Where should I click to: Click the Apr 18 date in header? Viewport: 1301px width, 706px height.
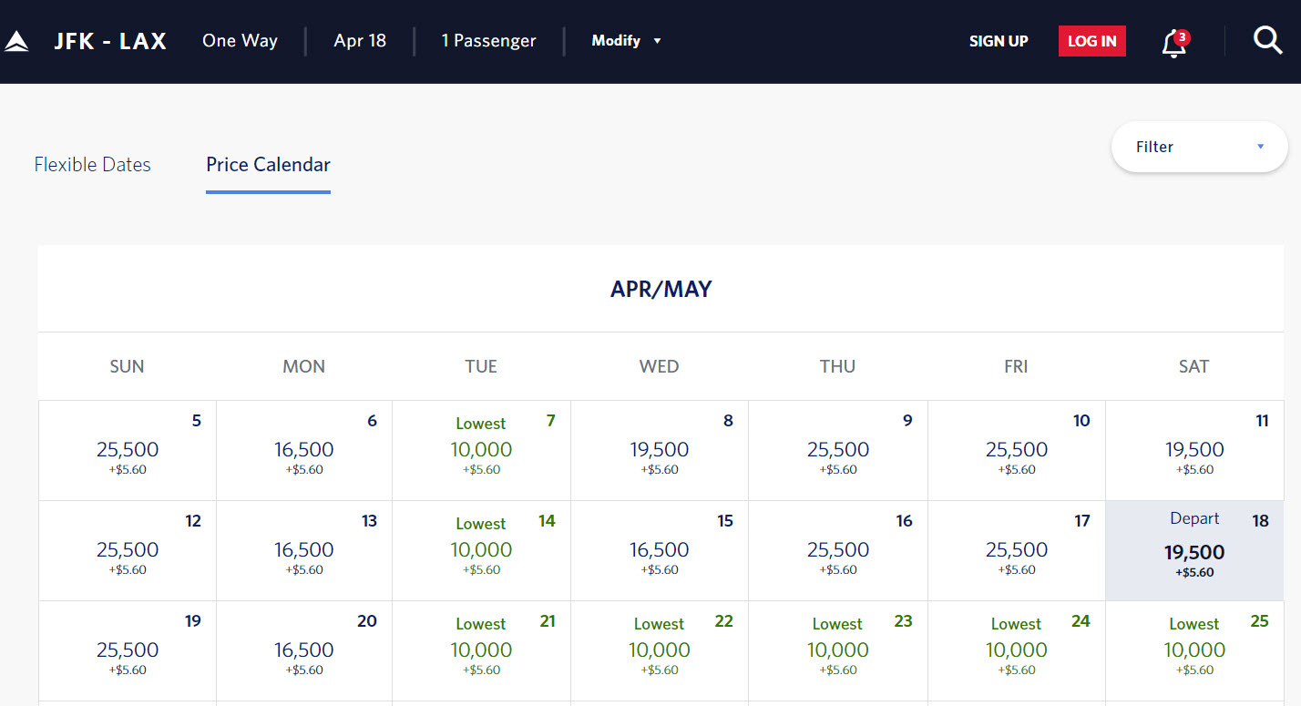[360, 41]
